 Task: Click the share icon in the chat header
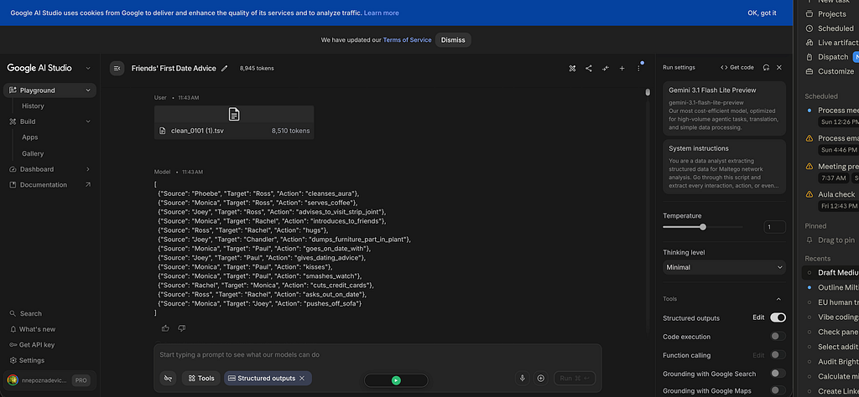tap(588, 69)
